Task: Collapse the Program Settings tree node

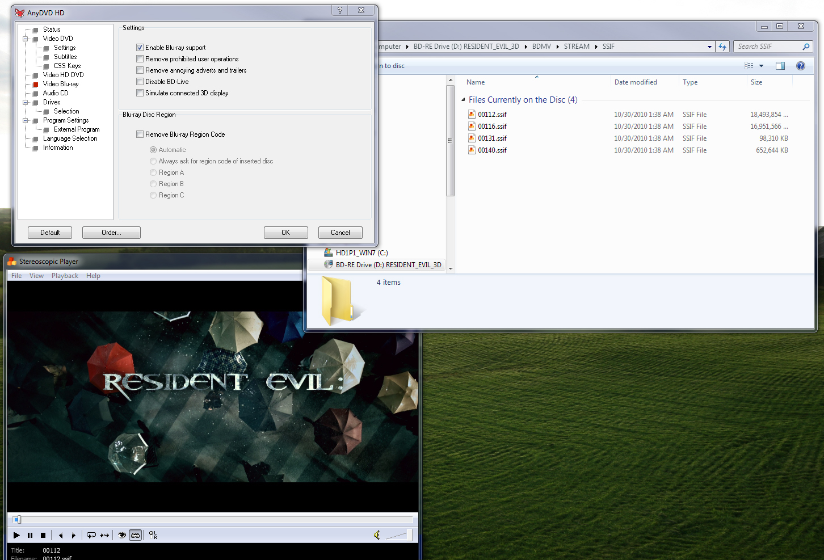Action: [x=26, y=120]
